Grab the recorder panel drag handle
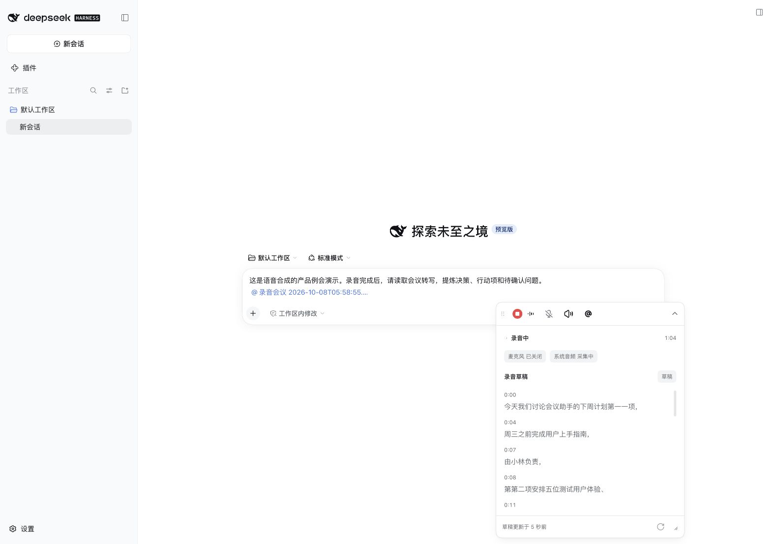 tap(503, 314)
